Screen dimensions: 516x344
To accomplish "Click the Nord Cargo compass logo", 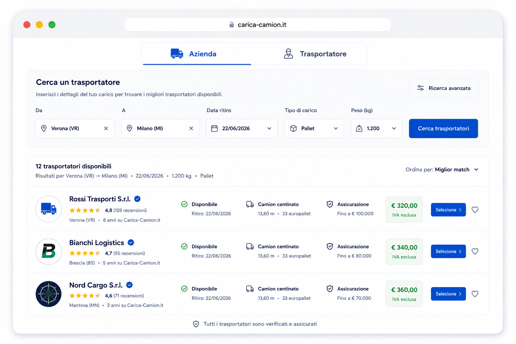I will coord(49,294).
